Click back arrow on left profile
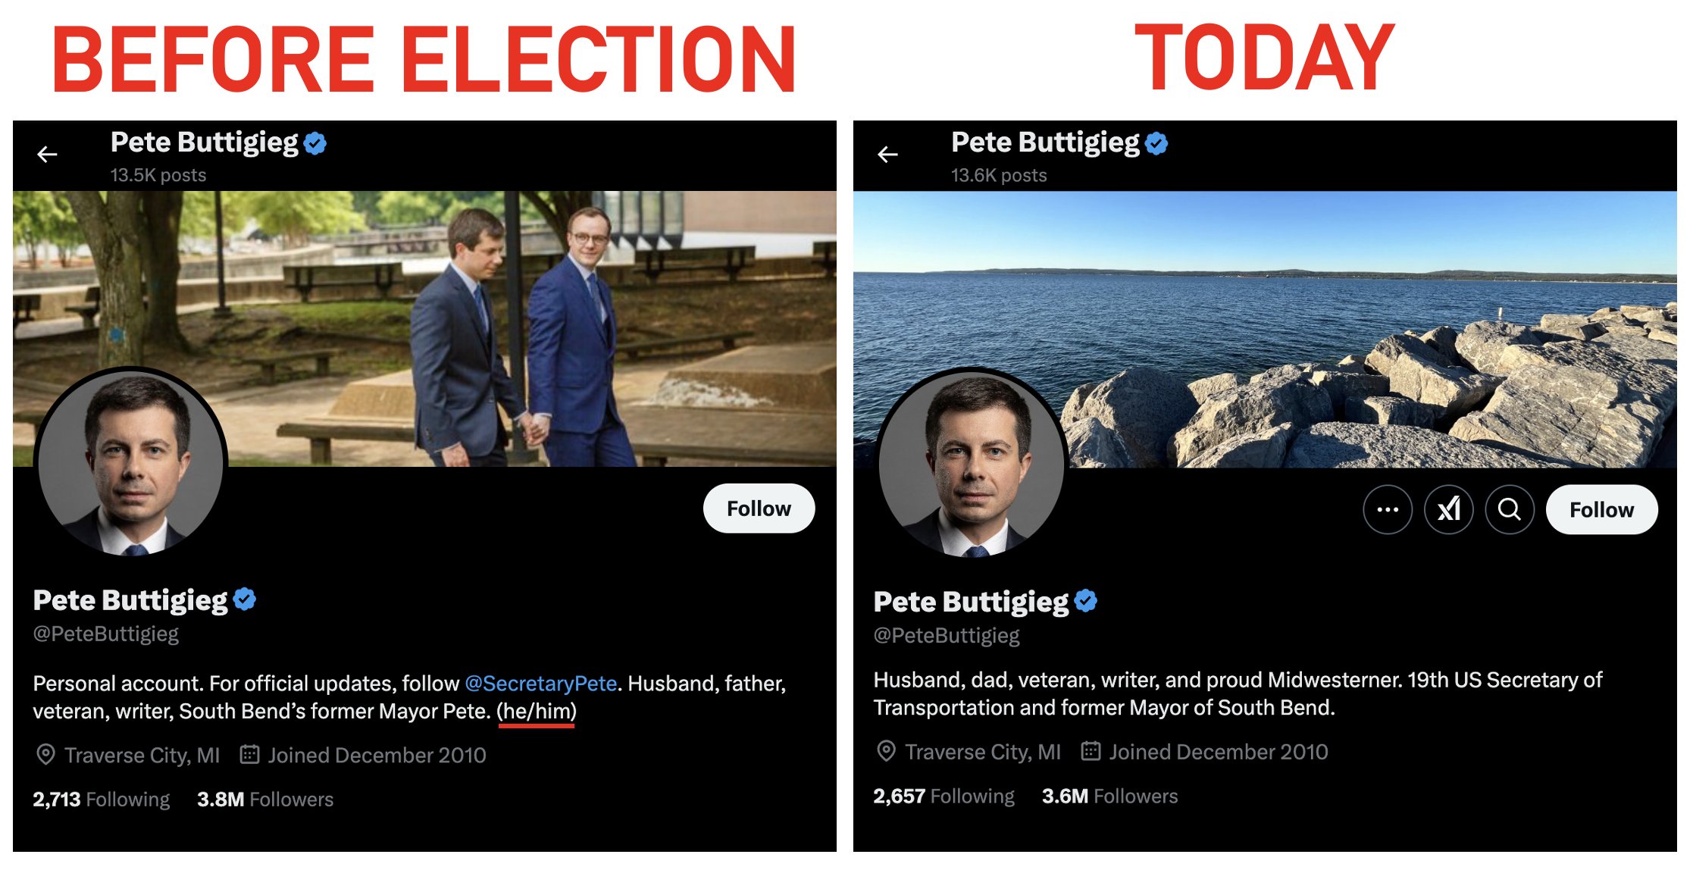 (x=48, y=155)
